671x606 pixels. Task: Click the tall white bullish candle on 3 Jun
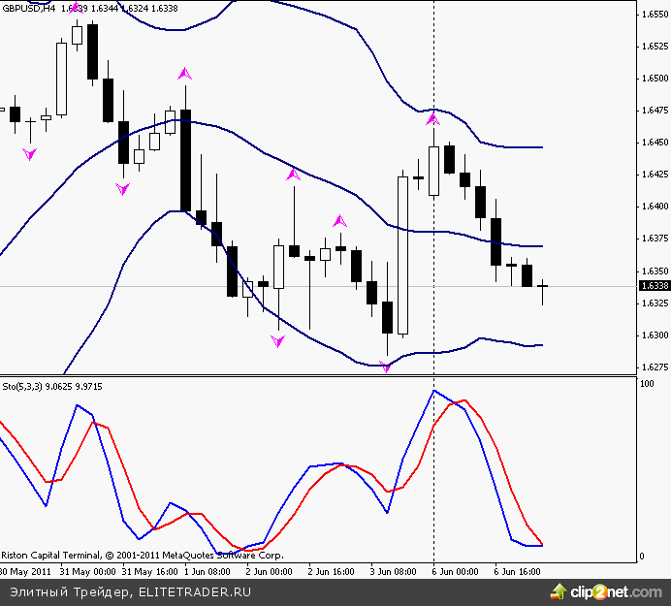pos(401,255)
